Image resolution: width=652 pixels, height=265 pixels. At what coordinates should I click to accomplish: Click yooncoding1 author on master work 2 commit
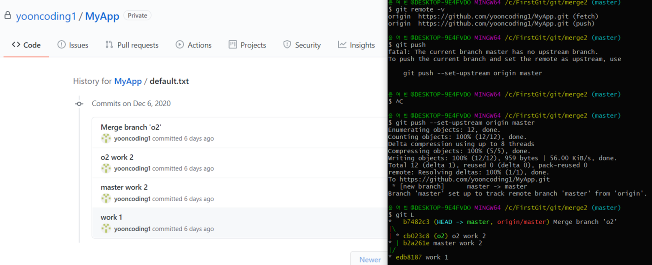point(132,199)
